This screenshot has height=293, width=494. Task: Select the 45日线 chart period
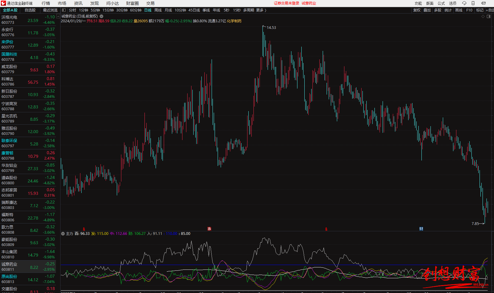194,10
